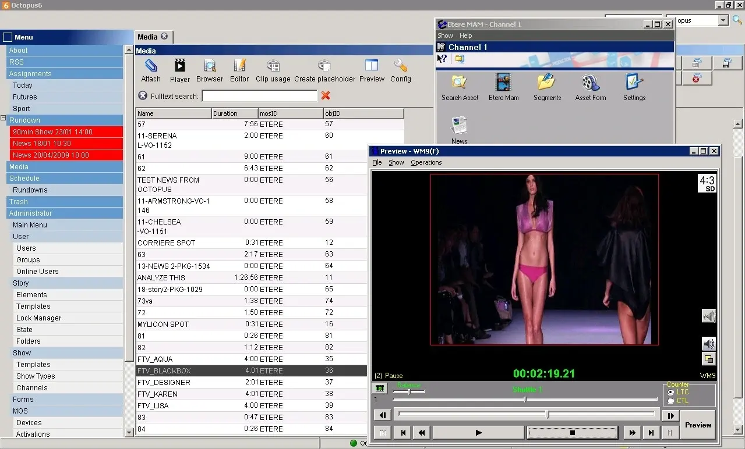Screen dimensions: 745x449
Task: Open Search Asset in Etere MAM
Action: pyautogui.click(x=459, y=83)
